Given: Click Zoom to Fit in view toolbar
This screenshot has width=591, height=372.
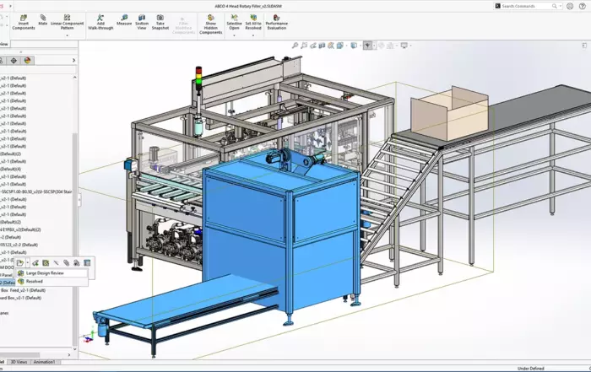Looking at the screenshot, I should coord(295,46).
